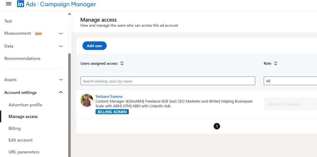Sort by Role column arrows
This screenshot has width=317, height=157.
pos(276,63)
